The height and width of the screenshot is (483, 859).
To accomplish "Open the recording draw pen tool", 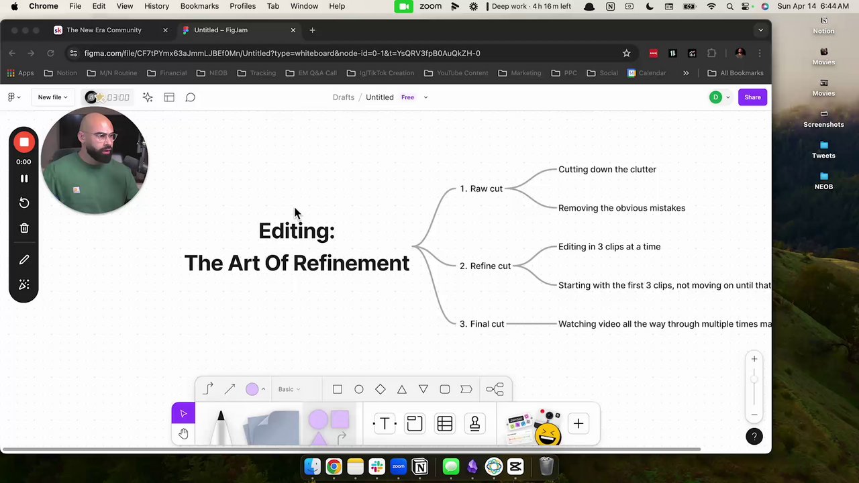I will tap(24, 260).
